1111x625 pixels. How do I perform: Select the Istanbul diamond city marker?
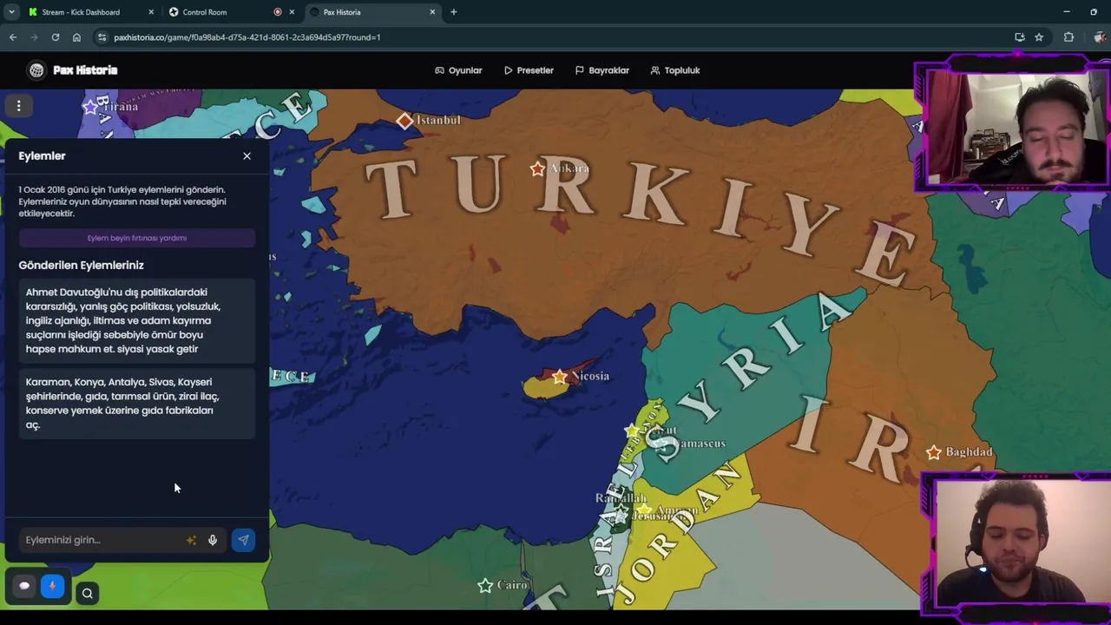(404, 121)
